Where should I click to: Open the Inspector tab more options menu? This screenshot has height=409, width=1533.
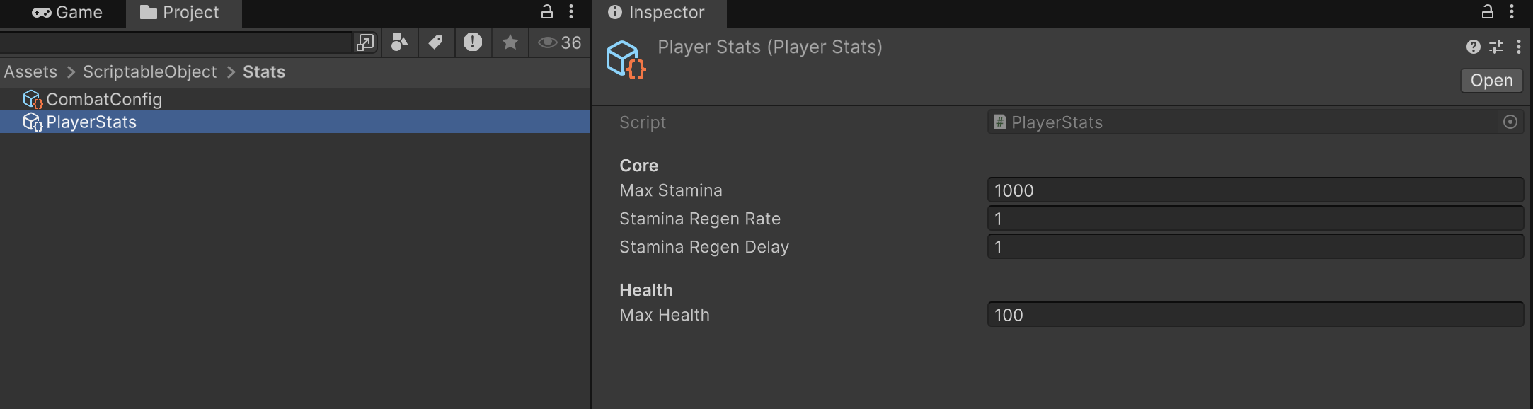[x=1512, y=11]
